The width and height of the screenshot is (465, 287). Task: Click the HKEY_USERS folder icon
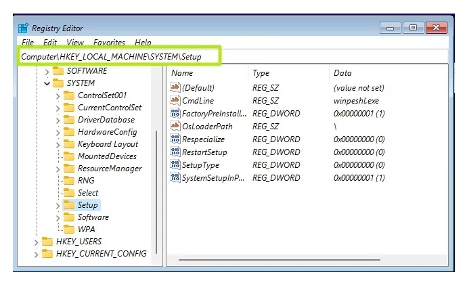[x=47, y=242]
